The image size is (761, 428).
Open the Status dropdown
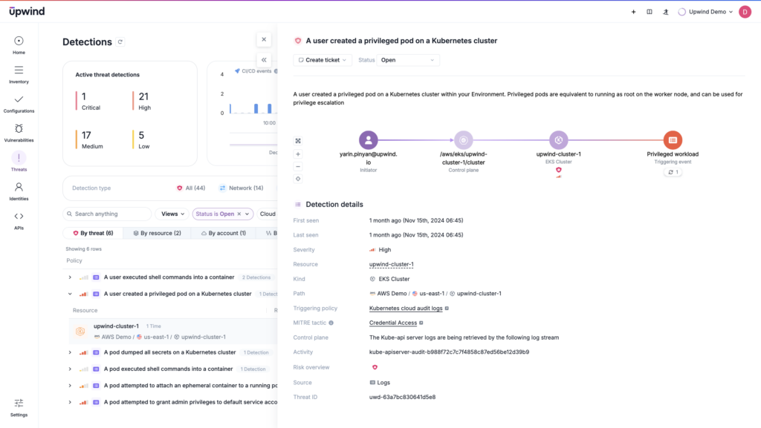[407, 60]
